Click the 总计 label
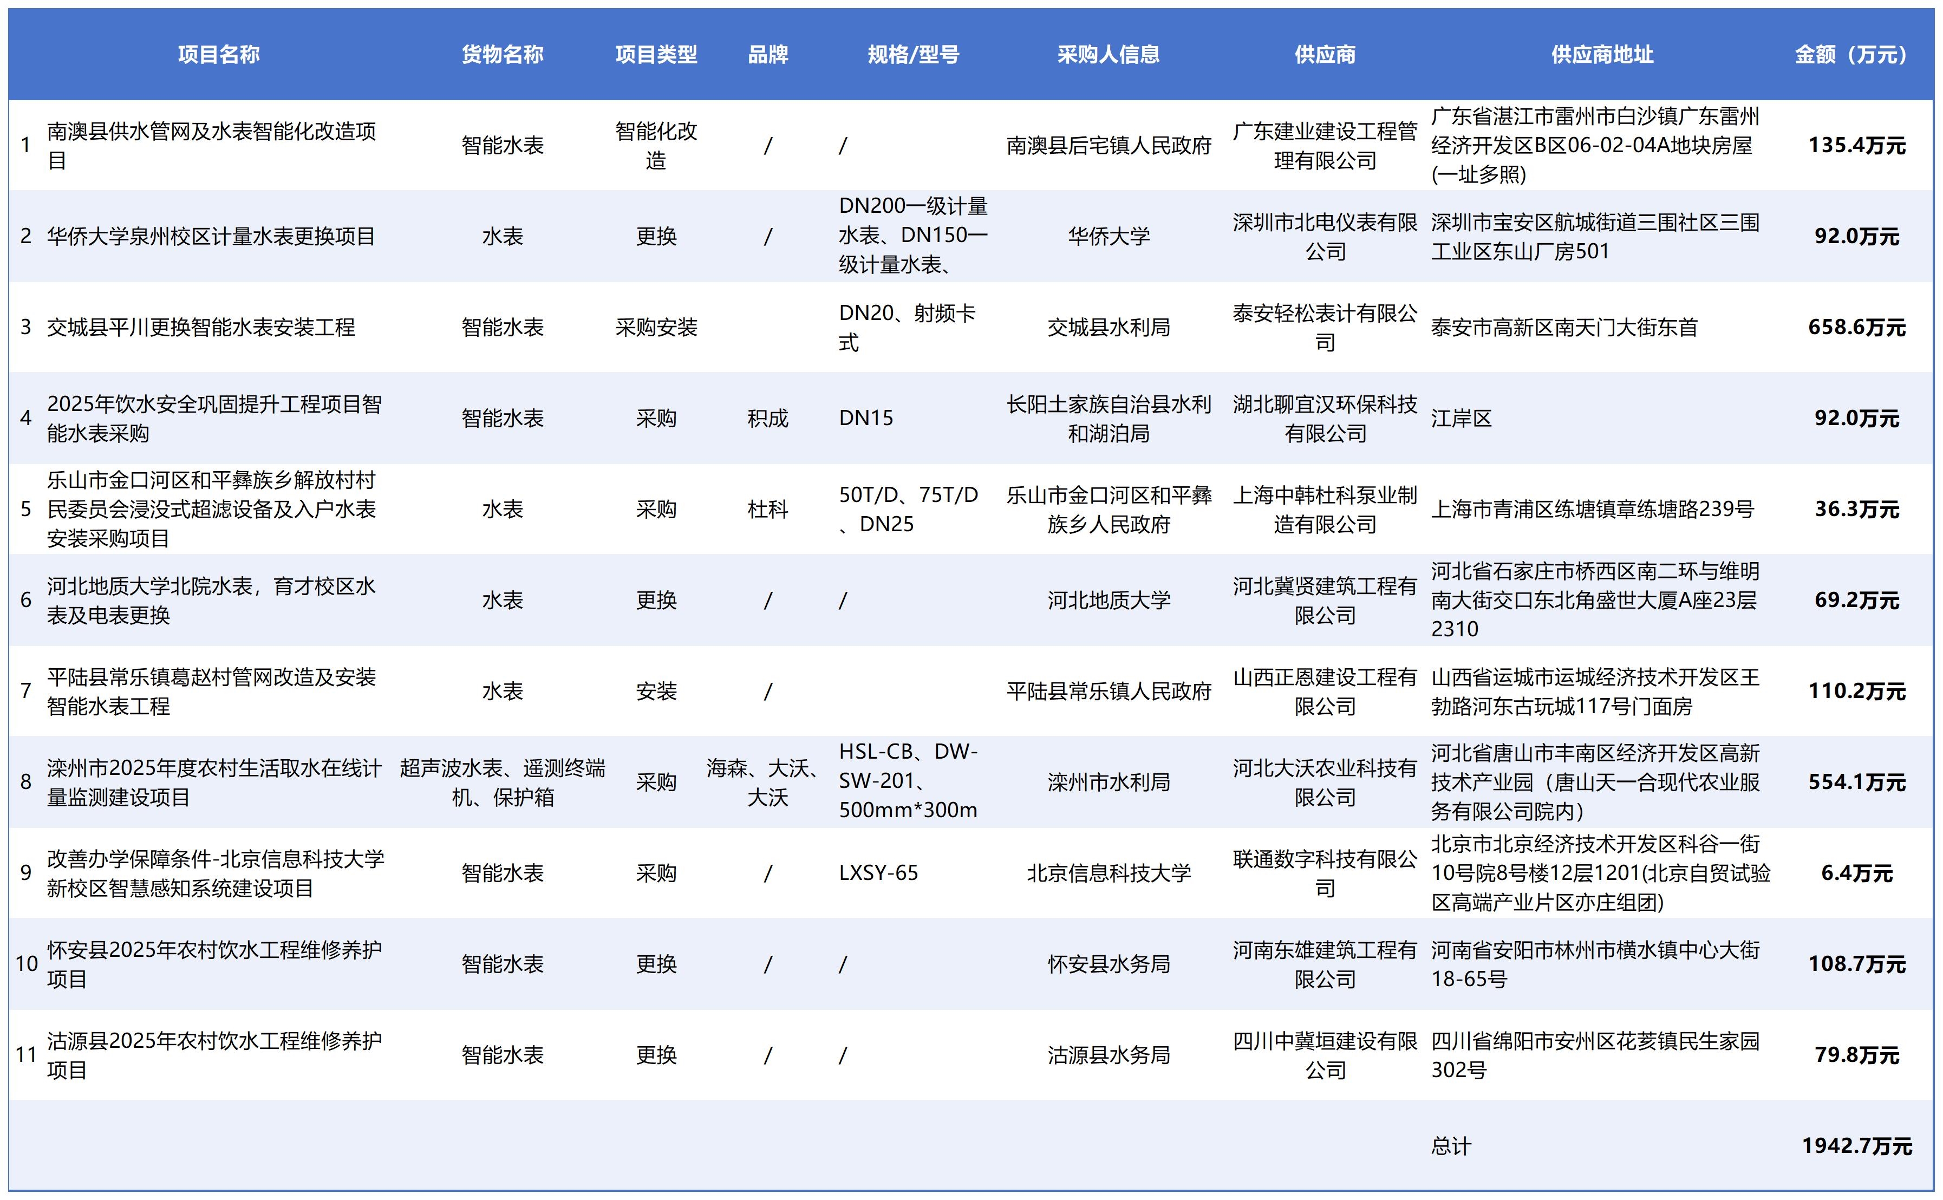 (1451, 1146)
